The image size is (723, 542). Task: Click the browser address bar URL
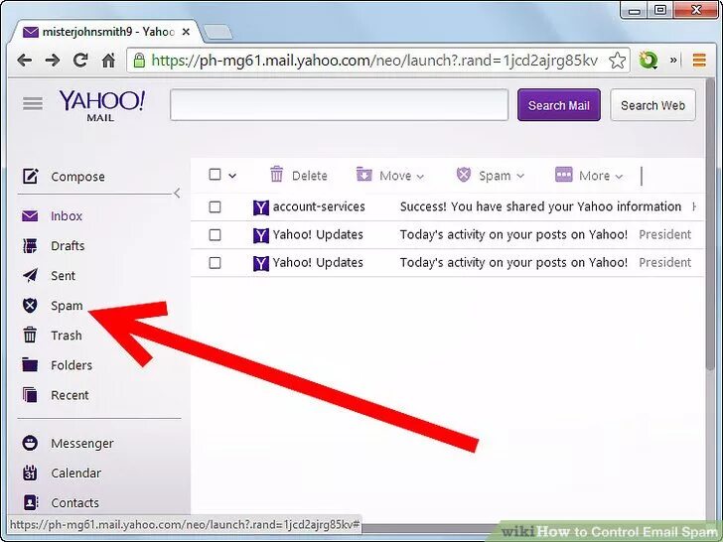point(374,61)
